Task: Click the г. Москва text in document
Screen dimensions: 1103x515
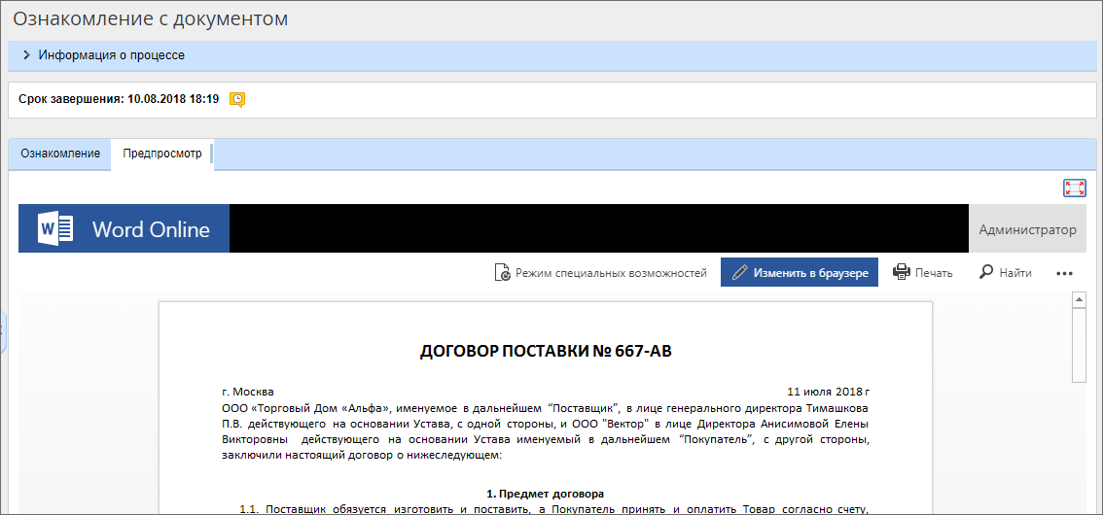Action: coord(248,392)
